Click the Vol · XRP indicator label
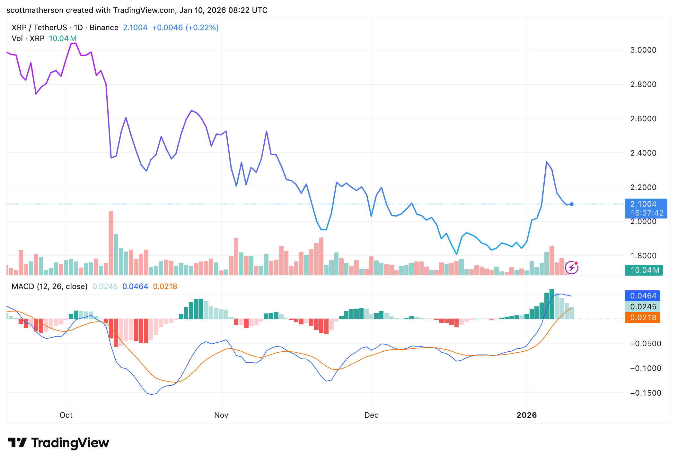 [x=28, y=38]
